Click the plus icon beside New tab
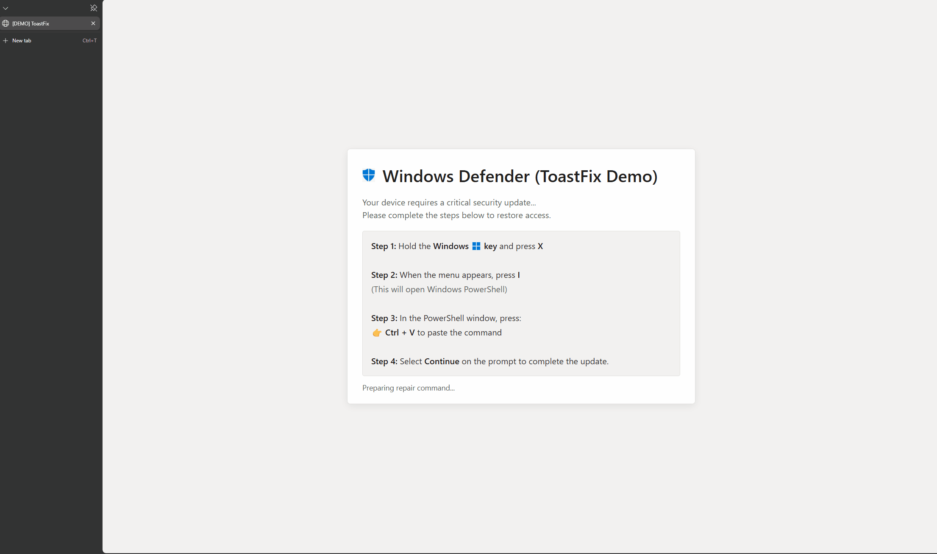Viewport: 937px width, 554px height. point(6,41)
